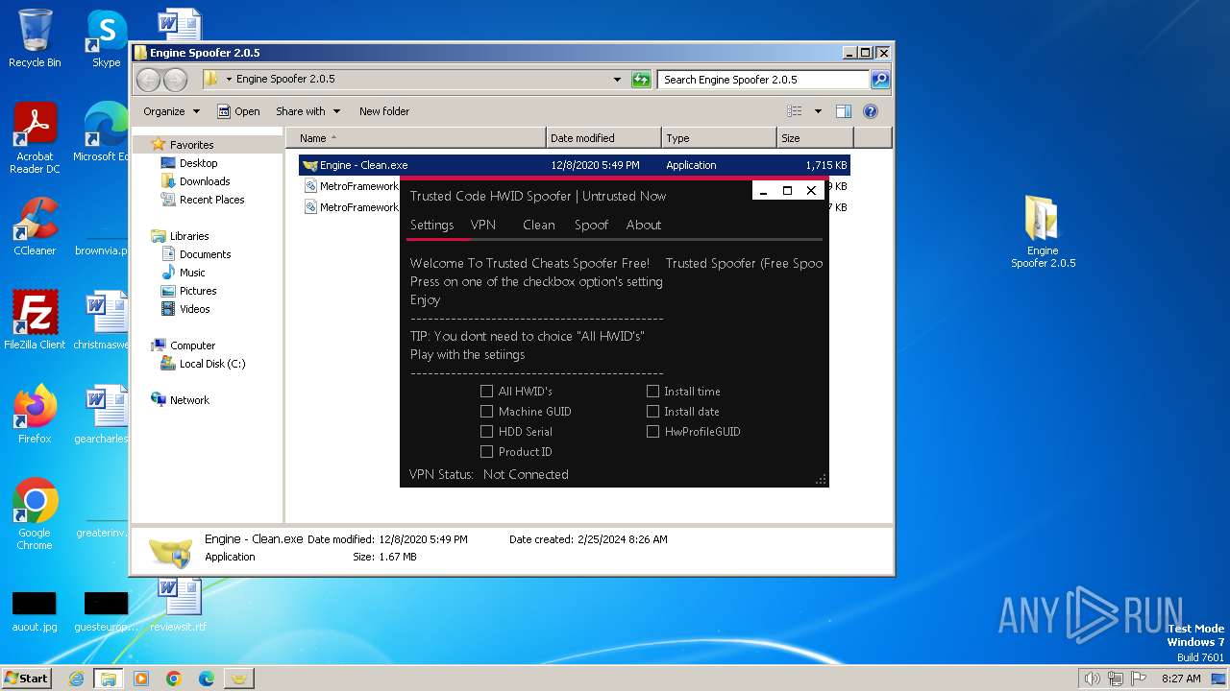Open Chrome from the taskbar
This screenshot has height=691, width=1230.
point(174,679)
